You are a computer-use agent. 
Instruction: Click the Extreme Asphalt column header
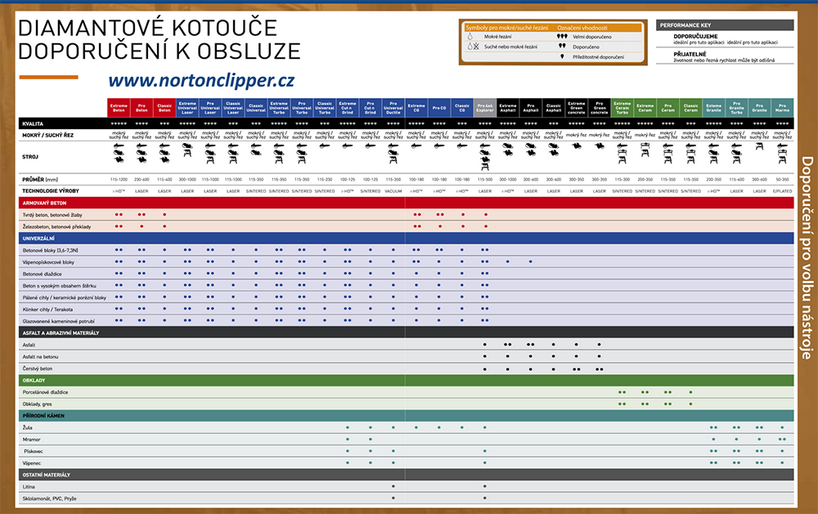(508, 107)
